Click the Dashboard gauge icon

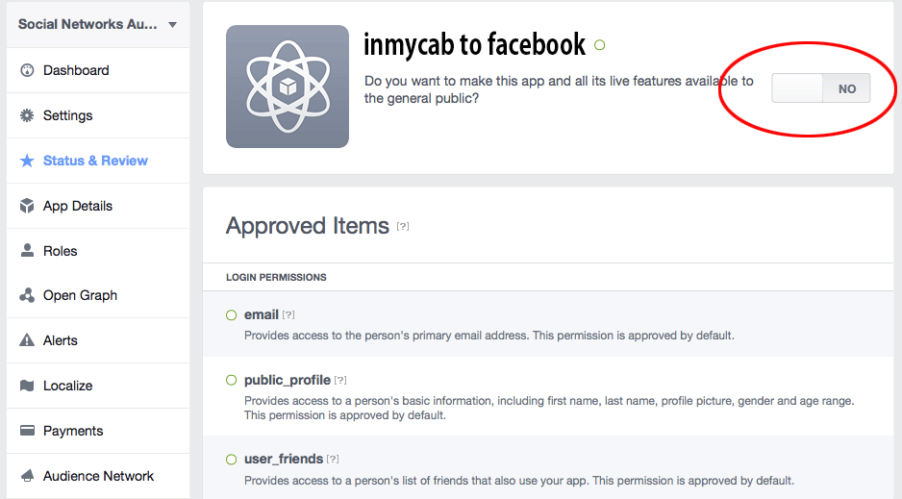click(x=27, y=70)
